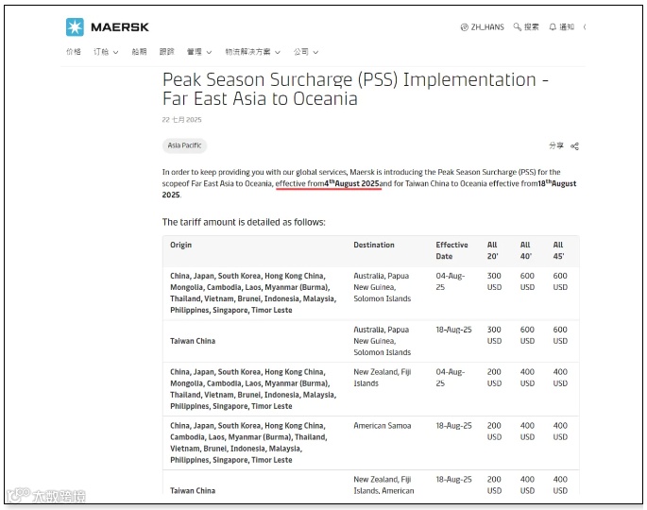Click the Maersk star logo
This screenshot has width=647, height=510.
point(75,27)
